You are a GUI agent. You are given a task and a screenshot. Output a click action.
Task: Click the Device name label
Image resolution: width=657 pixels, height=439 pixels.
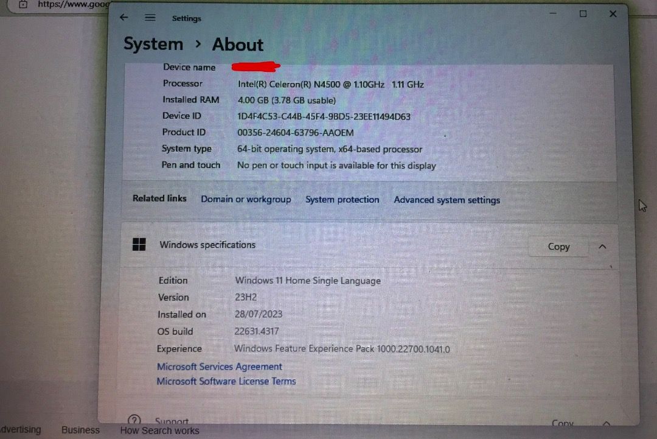tap(189, 67)
